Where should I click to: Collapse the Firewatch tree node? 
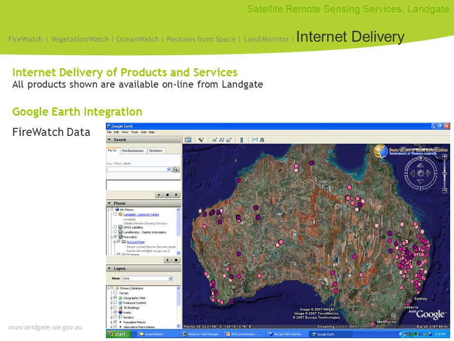click(112, 237)
